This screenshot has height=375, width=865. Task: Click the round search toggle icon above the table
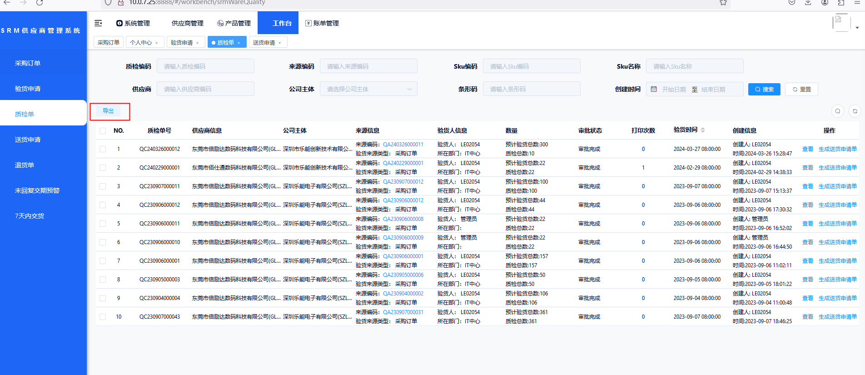coord(838,111)
